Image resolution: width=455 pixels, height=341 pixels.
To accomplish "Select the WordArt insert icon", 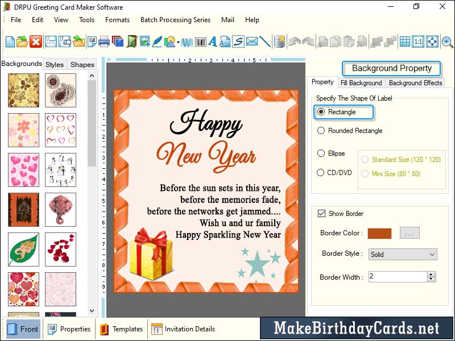I will (188, 41).
